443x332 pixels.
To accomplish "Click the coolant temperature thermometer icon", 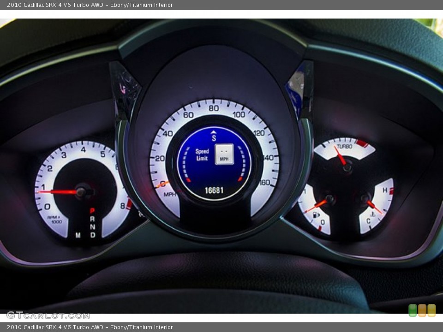I will tap(373, 214).
